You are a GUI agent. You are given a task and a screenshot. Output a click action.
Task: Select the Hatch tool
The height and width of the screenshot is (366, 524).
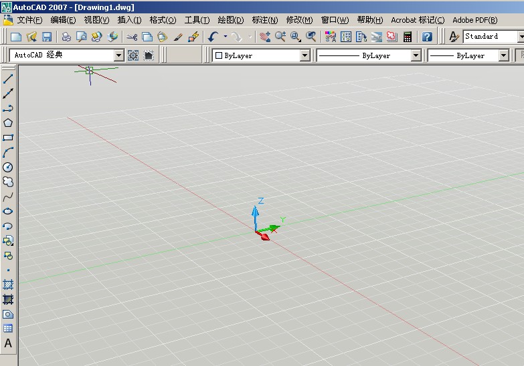point(8,285)
